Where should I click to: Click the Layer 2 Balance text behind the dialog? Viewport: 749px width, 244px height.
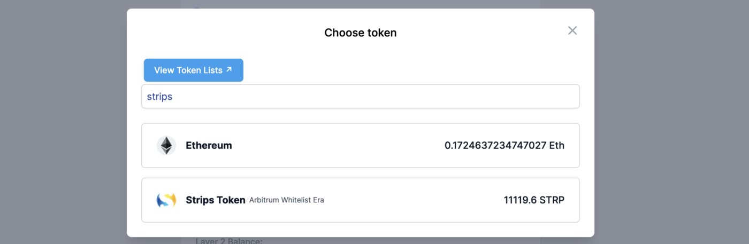tap(229, 241)
